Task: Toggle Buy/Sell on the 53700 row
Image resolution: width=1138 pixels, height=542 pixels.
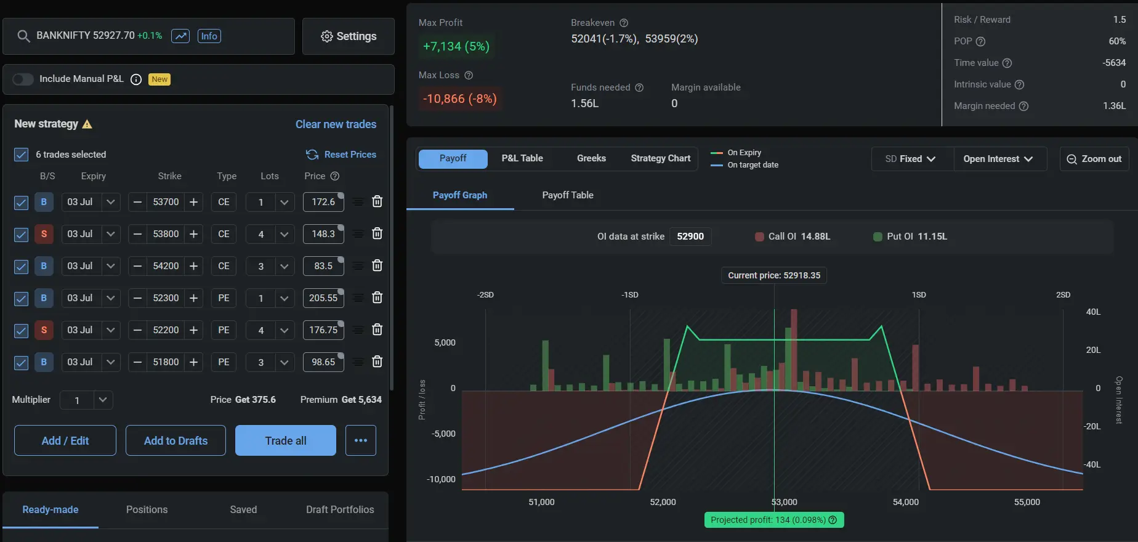Action: point(44,202)
